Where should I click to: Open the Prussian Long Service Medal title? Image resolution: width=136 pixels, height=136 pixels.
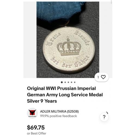coord(65,95)
